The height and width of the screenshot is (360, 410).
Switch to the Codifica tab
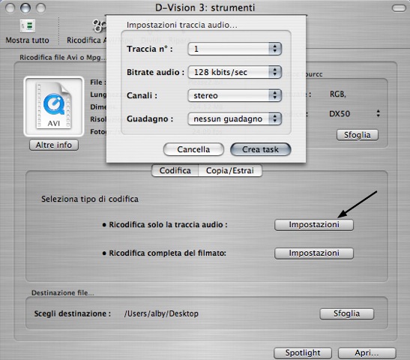pos(175,170)
